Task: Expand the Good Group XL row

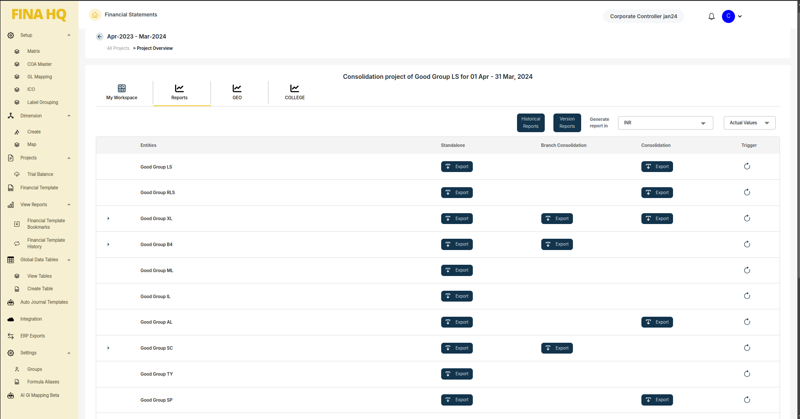Action: click(x=108, y=218)
